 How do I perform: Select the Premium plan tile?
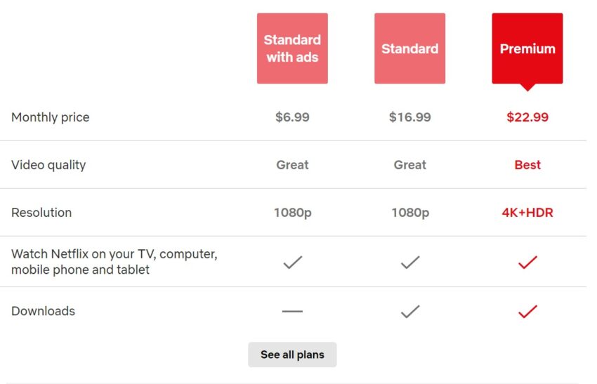[527, 48]
